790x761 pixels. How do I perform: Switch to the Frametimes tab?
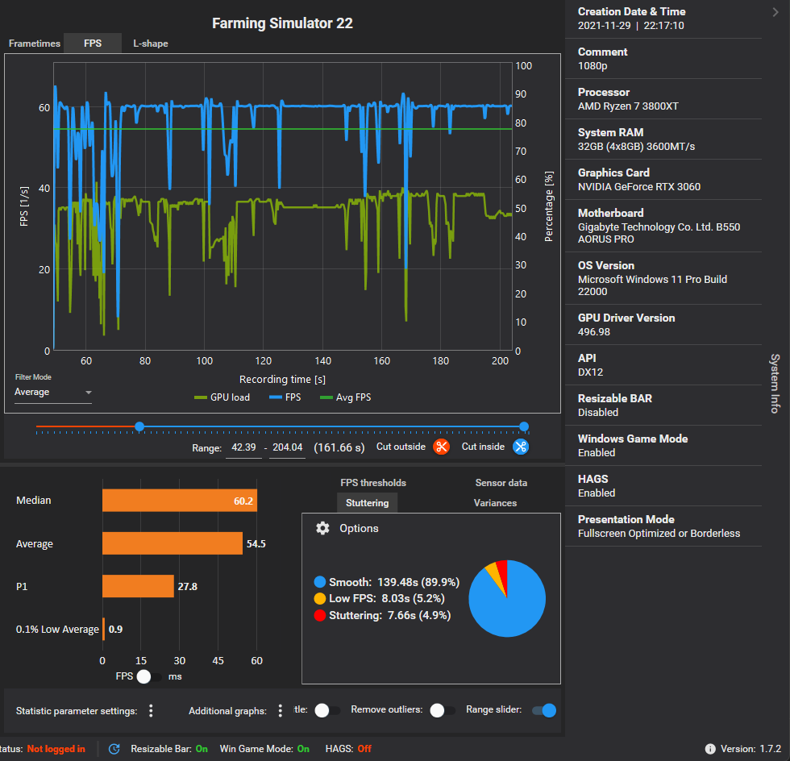click(x=34, y=44)
